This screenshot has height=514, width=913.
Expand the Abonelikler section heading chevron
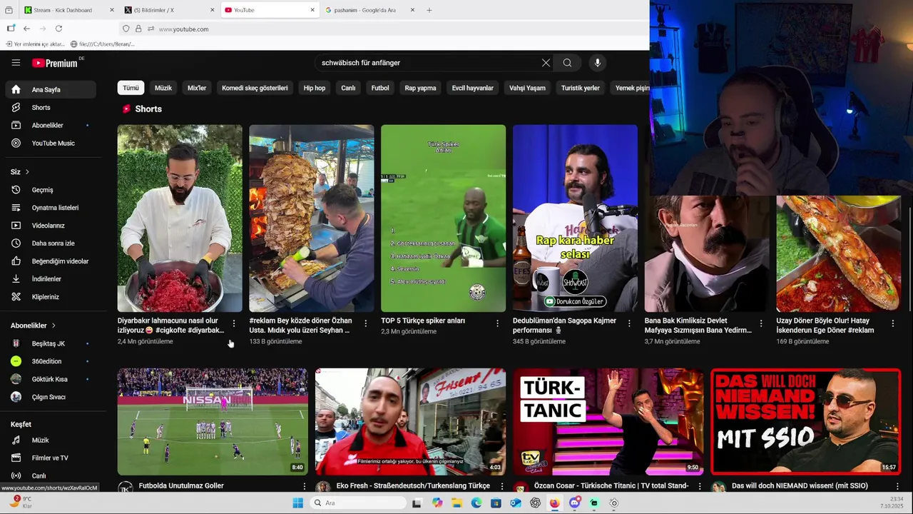53,326
